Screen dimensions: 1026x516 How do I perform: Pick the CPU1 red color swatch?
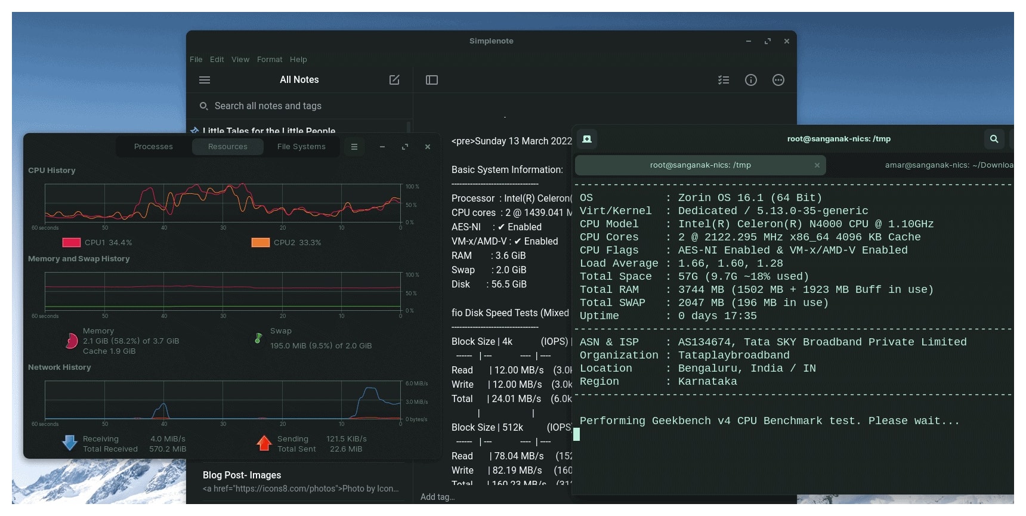click(x=72, y=242)
